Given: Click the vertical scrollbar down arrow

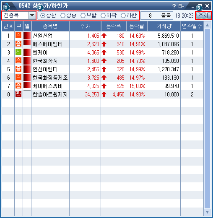Looking at the screenshot, I should [x=207, y=212].
